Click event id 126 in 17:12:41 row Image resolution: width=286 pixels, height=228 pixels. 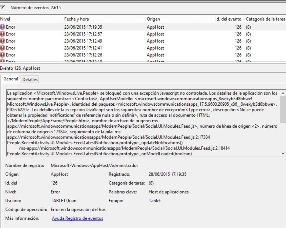tap(238, 48)
